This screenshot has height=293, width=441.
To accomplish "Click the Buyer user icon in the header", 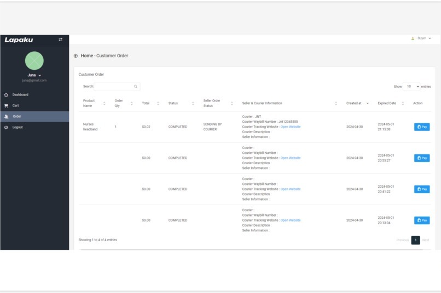I will coord(413,38).
